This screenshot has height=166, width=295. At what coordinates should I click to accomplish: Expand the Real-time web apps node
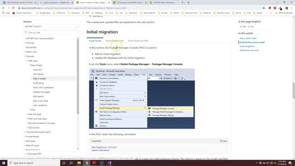[27, 119]
